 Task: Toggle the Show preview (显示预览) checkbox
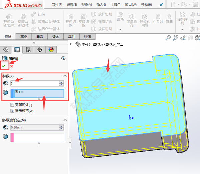12,111
